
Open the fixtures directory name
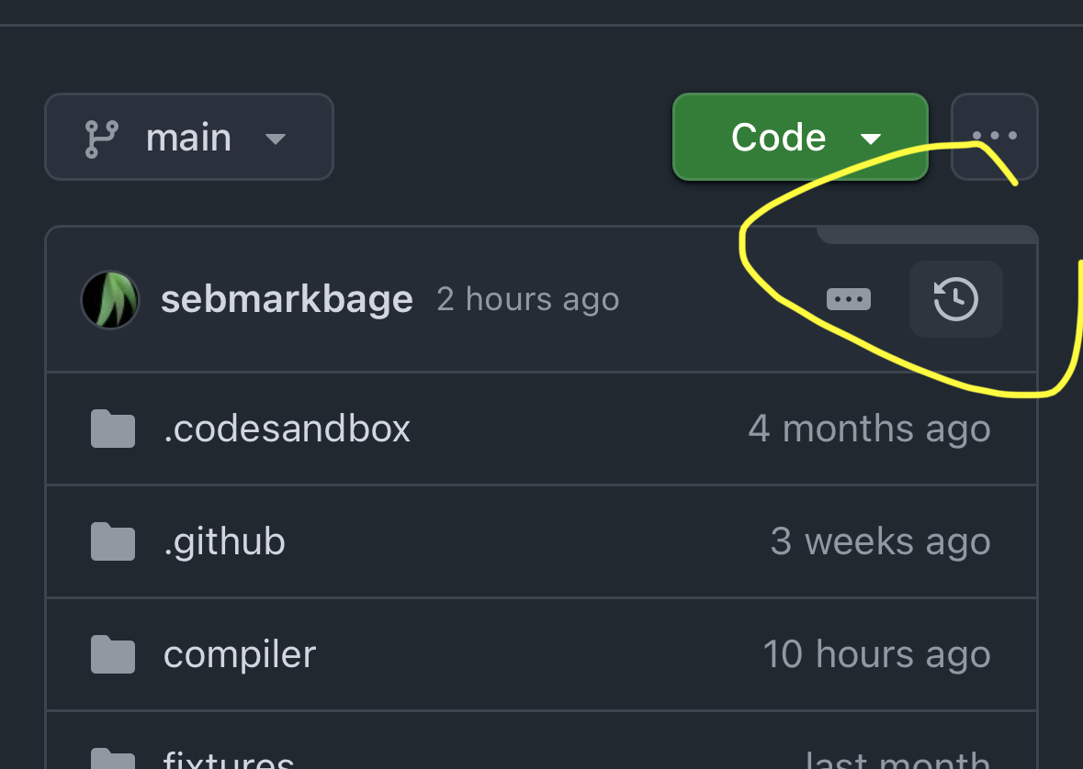(229, 761)
